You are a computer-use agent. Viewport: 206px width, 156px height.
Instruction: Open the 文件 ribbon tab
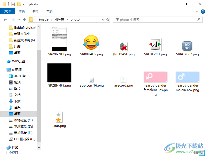pos(8,11)
